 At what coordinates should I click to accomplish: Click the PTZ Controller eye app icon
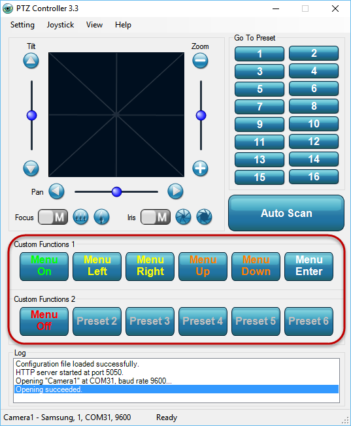(x=8, y=8)
